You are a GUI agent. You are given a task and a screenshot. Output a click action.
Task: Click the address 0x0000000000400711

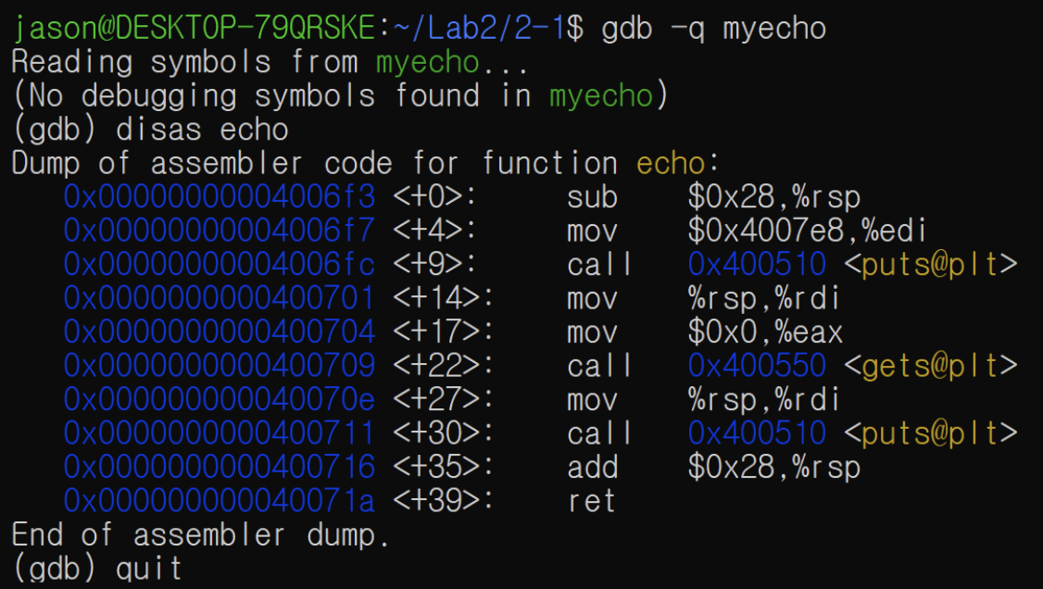[x=220, y=433]
